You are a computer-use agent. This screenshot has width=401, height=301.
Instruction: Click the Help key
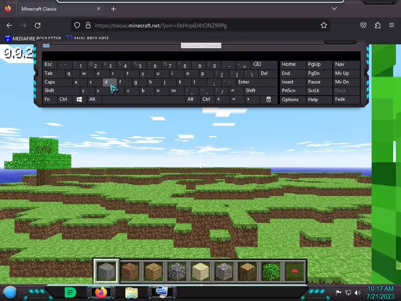(x=319, y=100)
